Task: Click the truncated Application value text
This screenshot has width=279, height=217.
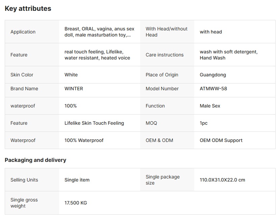Action: pos(99,32)
